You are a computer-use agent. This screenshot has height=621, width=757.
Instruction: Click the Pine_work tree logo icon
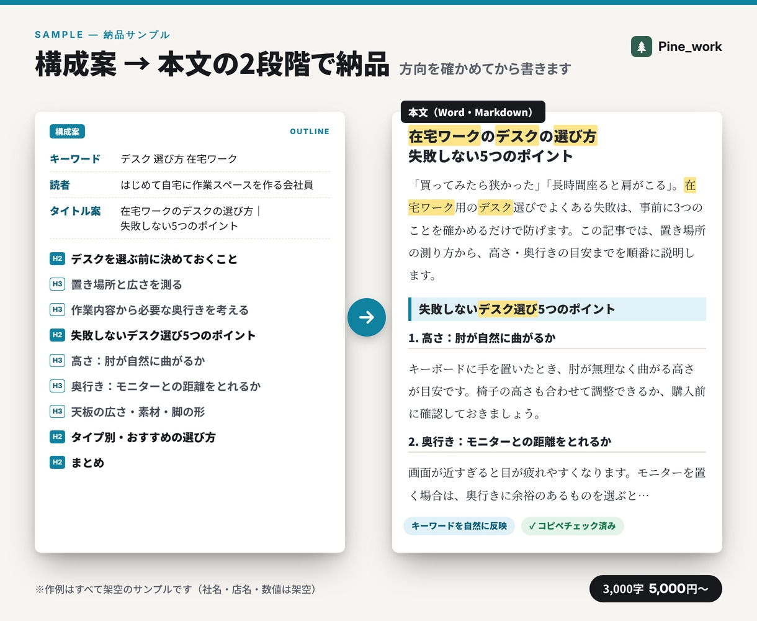click(x=642, y=47)
